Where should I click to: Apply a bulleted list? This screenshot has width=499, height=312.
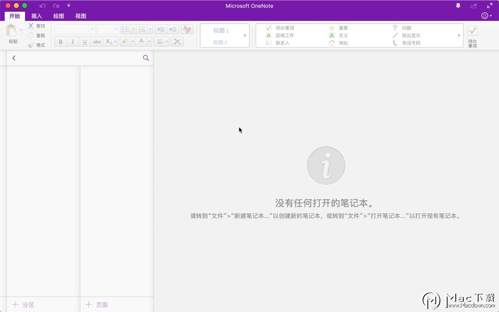point(126,29)
